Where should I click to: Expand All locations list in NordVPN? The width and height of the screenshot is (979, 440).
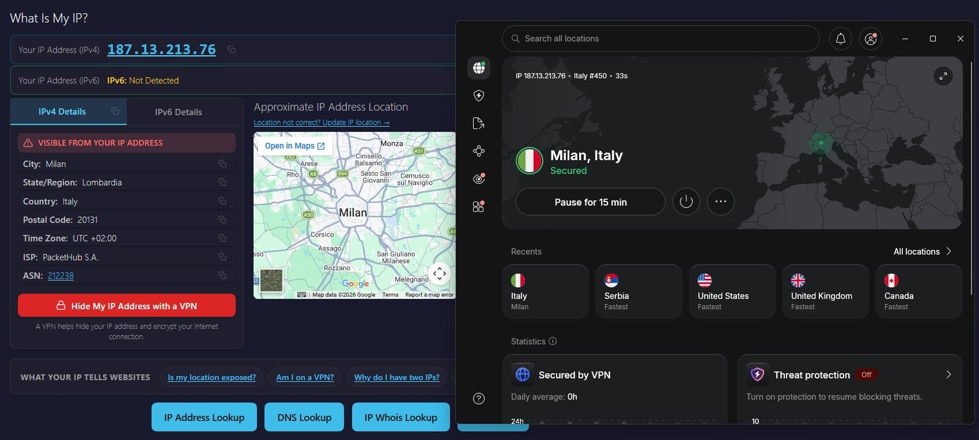tap(923, 252)
